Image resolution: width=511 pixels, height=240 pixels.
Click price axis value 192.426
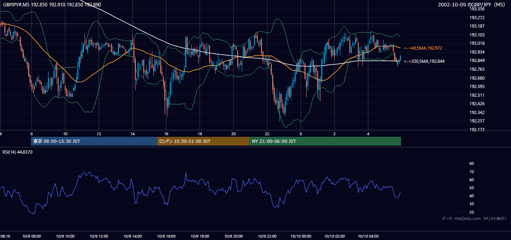(x=477, y=104)
